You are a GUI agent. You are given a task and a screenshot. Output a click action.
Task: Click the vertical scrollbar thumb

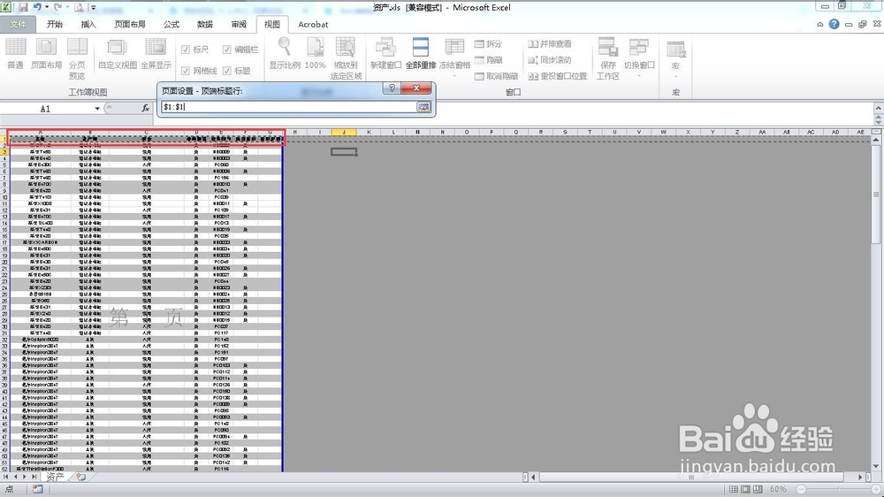click(x=875, y=195)
